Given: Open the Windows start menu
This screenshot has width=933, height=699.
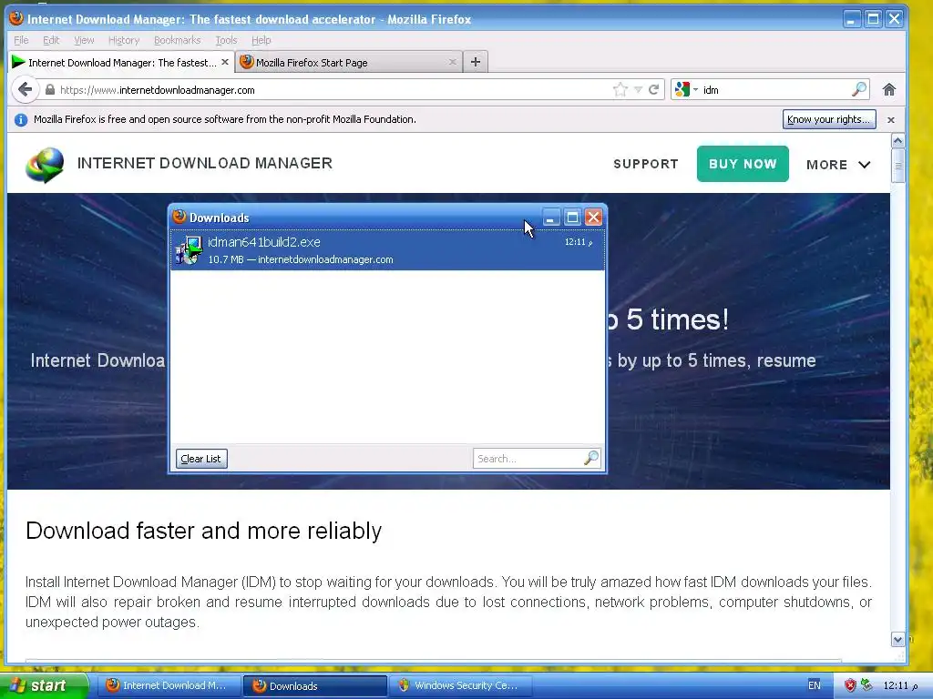Looking at the screenshot, I should pos(43,685).
